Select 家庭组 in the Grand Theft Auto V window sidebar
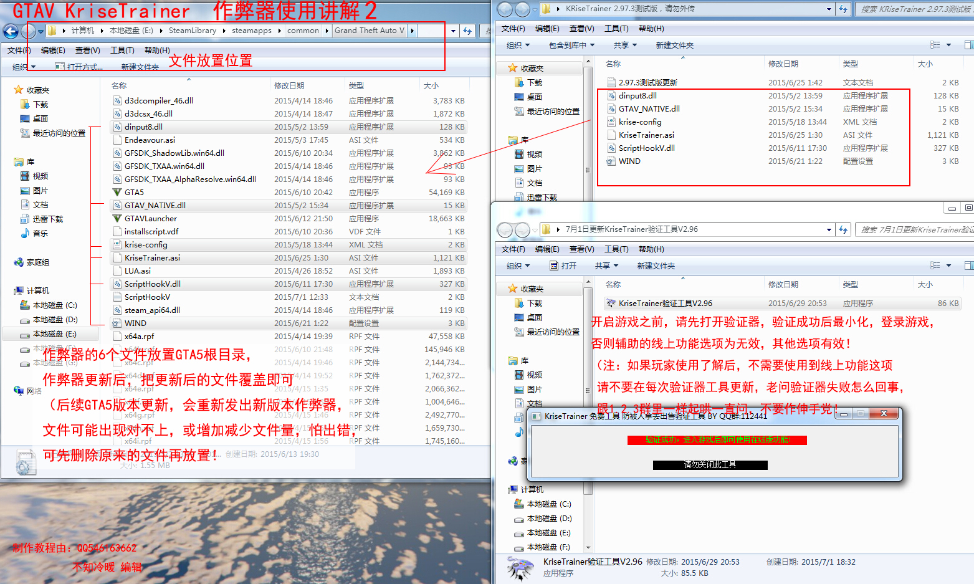 (38, 262)
